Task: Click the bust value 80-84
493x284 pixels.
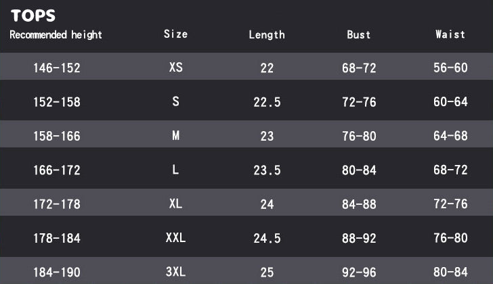Action: point(359,170)
